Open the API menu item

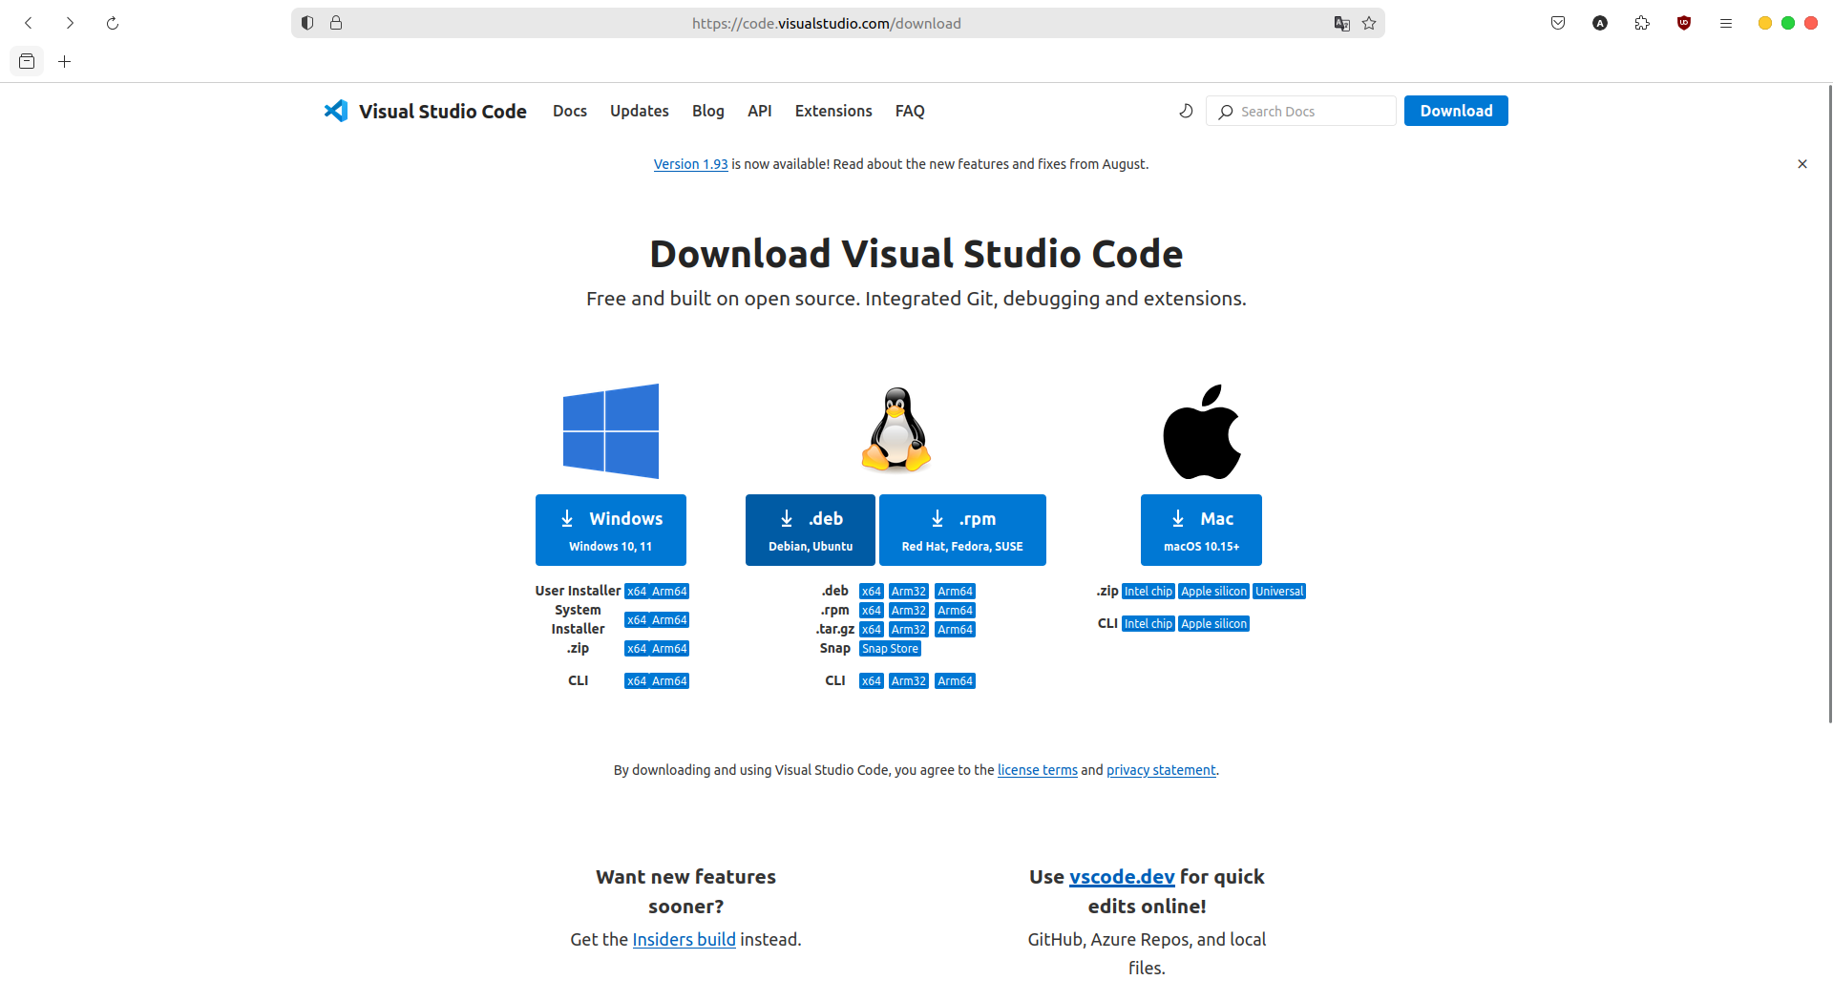pos(760,111)
